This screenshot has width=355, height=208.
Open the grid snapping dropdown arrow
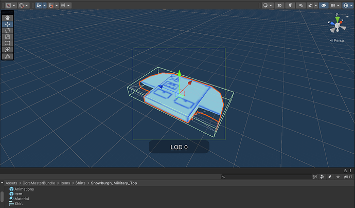[57, 6]
